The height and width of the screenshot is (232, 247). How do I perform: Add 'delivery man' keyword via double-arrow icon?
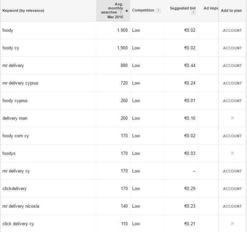(232, 118)
